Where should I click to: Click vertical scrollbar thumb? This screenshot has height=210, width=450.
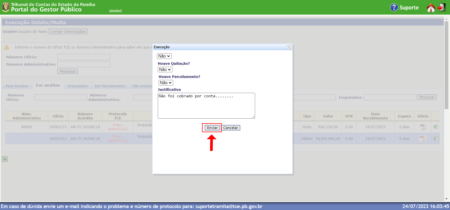click(446, 65)
